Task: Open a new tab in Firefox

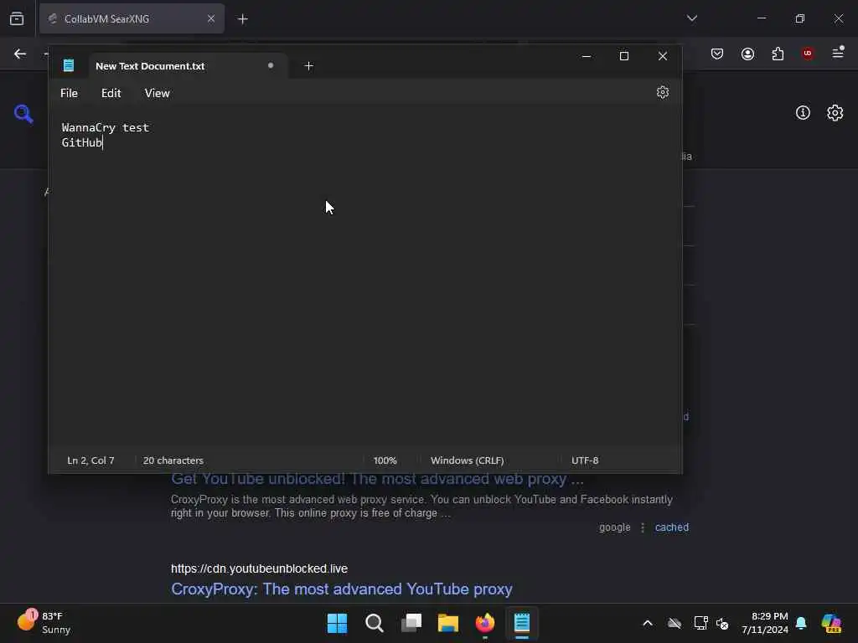Action: [242, 19]
